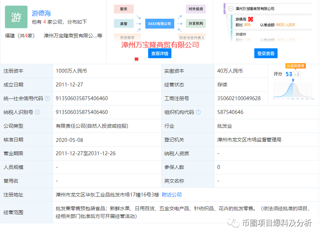
Task: Click the WeChat logo watermark icon
Action: pos(233,223)
